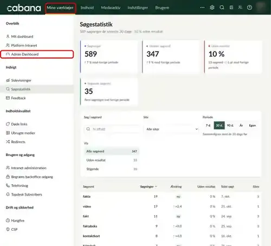Click the Uden resultat column header
This screenshot has height=246, width=271.
[206, 186]
